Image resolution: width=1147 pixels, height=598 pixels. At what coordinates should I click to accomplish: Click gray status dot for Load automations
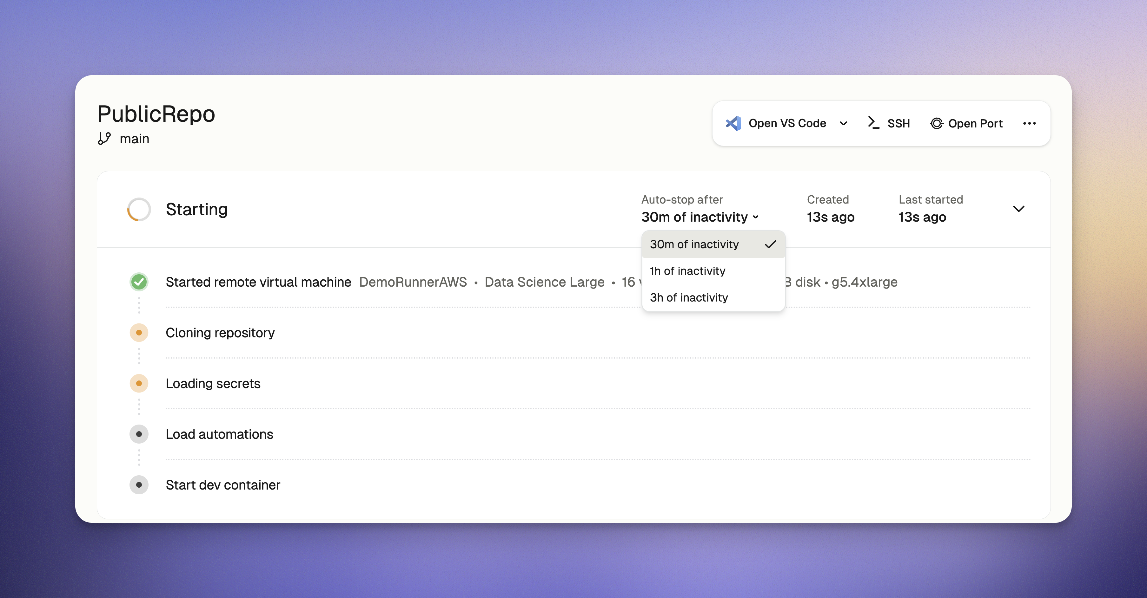pyautogui.click(x=139, y=434)
